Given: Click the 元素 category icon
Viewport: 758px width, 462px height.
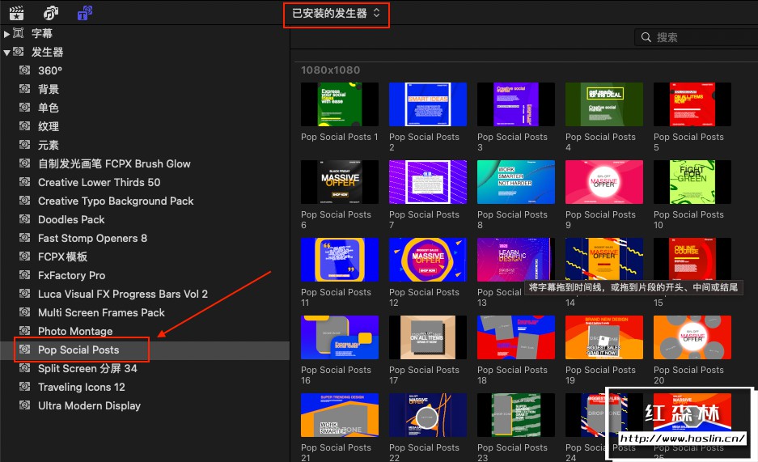Looking at the screenshot, I should (x=24, y=145).
